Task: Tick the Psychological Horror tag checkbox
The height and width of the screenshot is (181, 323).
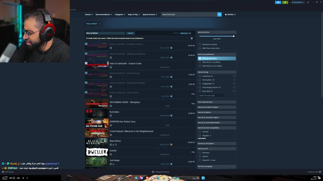Action: coord(200,87)
